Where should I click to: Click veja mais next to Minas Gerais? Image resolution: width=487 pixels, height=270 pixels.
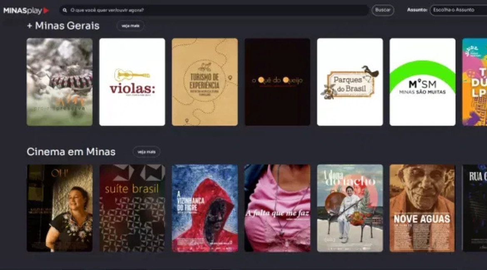(x=130, y=26)
